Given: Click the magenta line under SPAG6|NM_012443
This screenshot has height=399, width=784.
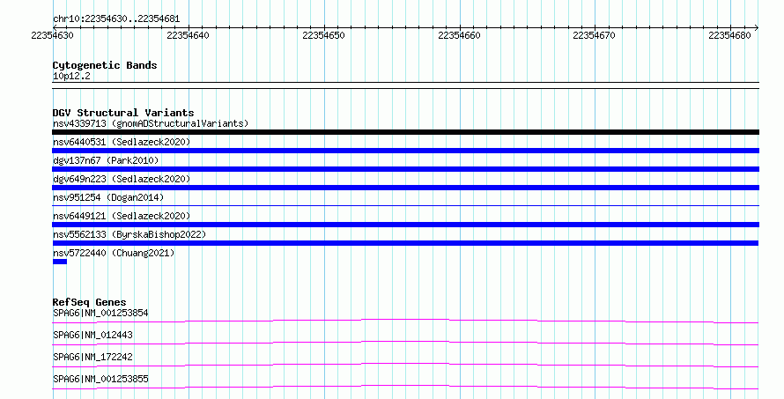Looking at the screenshot, I should pos(405,343).
